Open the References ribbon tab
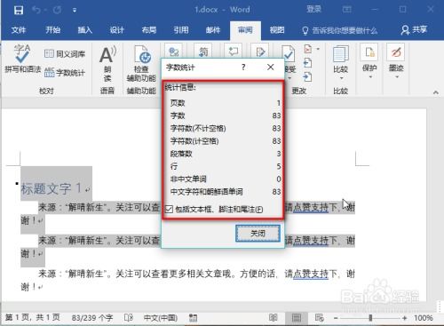Screen dimensions: 444x326 click(181, 30)
